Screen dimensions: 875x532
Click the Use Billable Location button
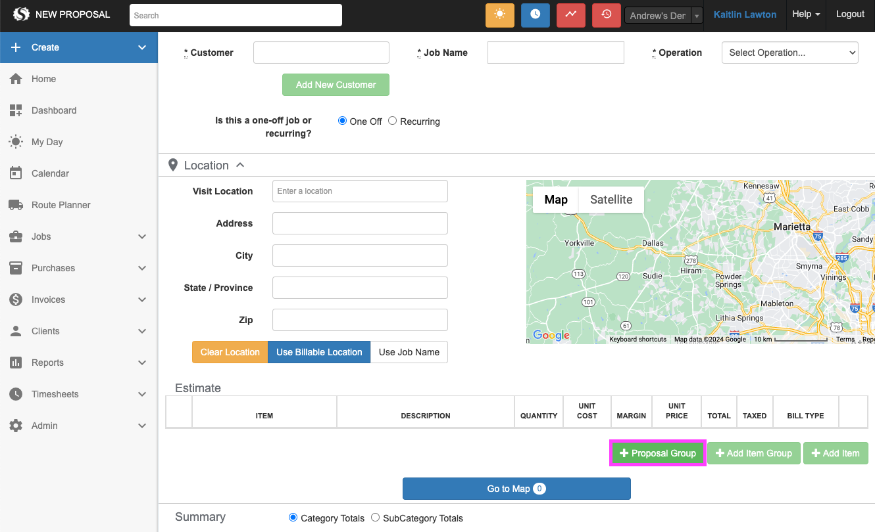click(x=319, y=352)
